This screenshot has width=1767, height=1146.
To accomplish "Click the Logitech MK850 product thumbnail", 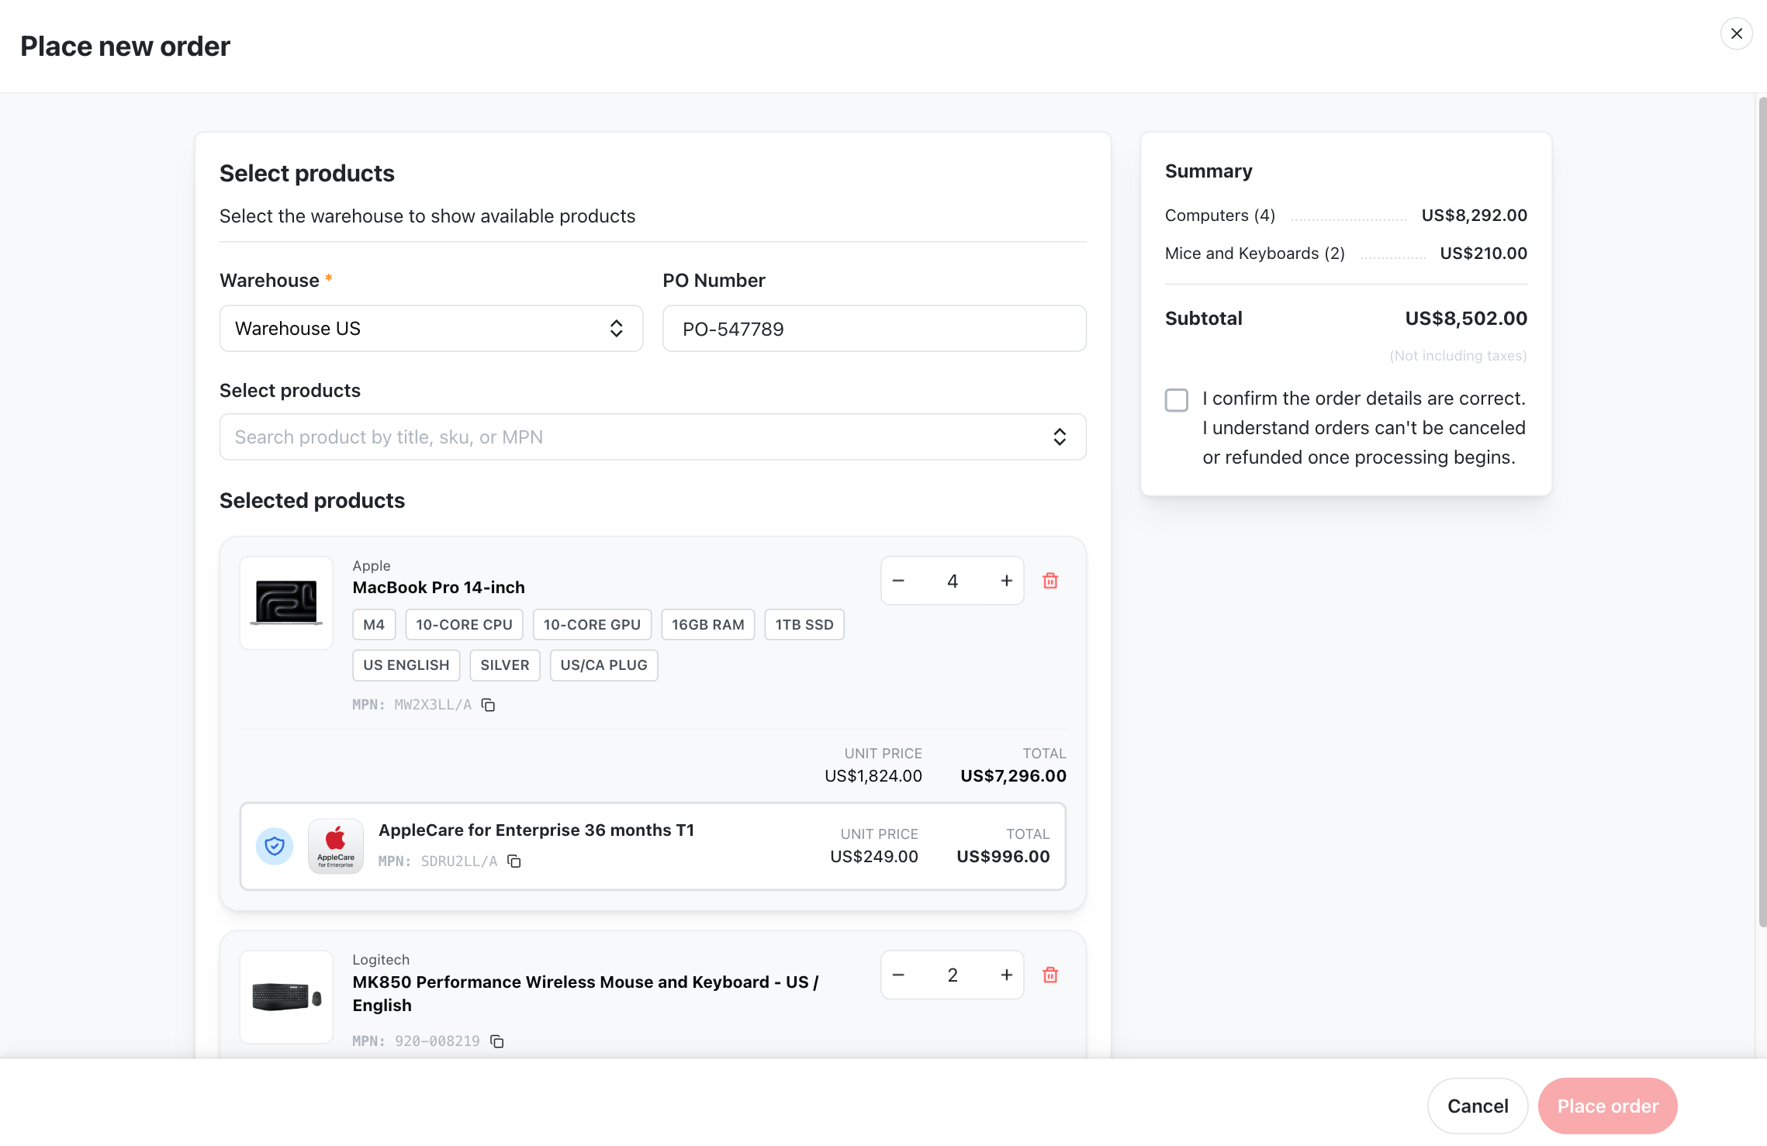I will [x=286, y=996].
